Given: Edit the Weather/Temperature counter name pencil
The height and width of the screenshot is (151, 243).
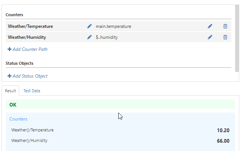Looking at the screenshot, I should click(x=89, y=26).
